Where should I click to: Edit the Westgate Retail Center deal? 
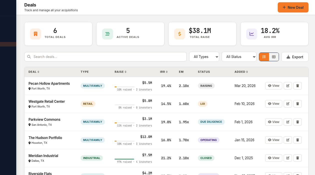pyautogui.click(x=288, y=103)
